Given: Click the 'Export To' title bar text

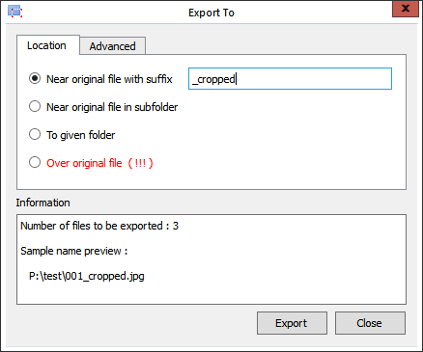Looking at the screenshot, I should point(211,13).
